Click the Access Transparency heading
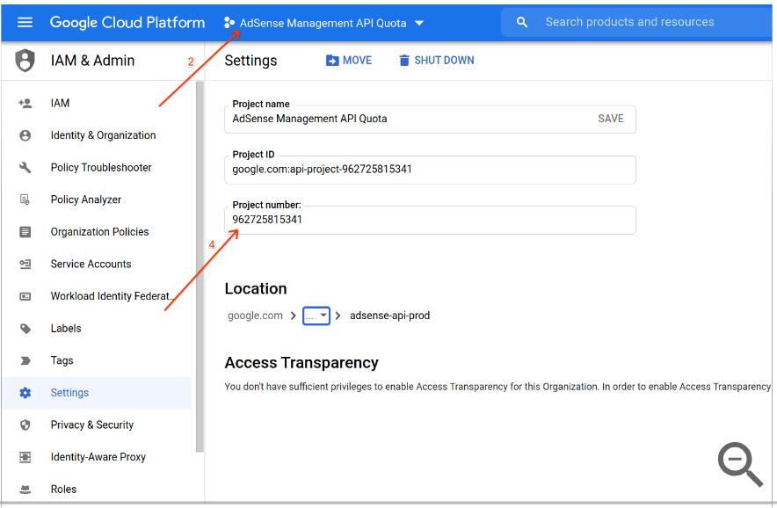Image resolution: width=777 pixels, height=508 pixels. tap(301, 363)
